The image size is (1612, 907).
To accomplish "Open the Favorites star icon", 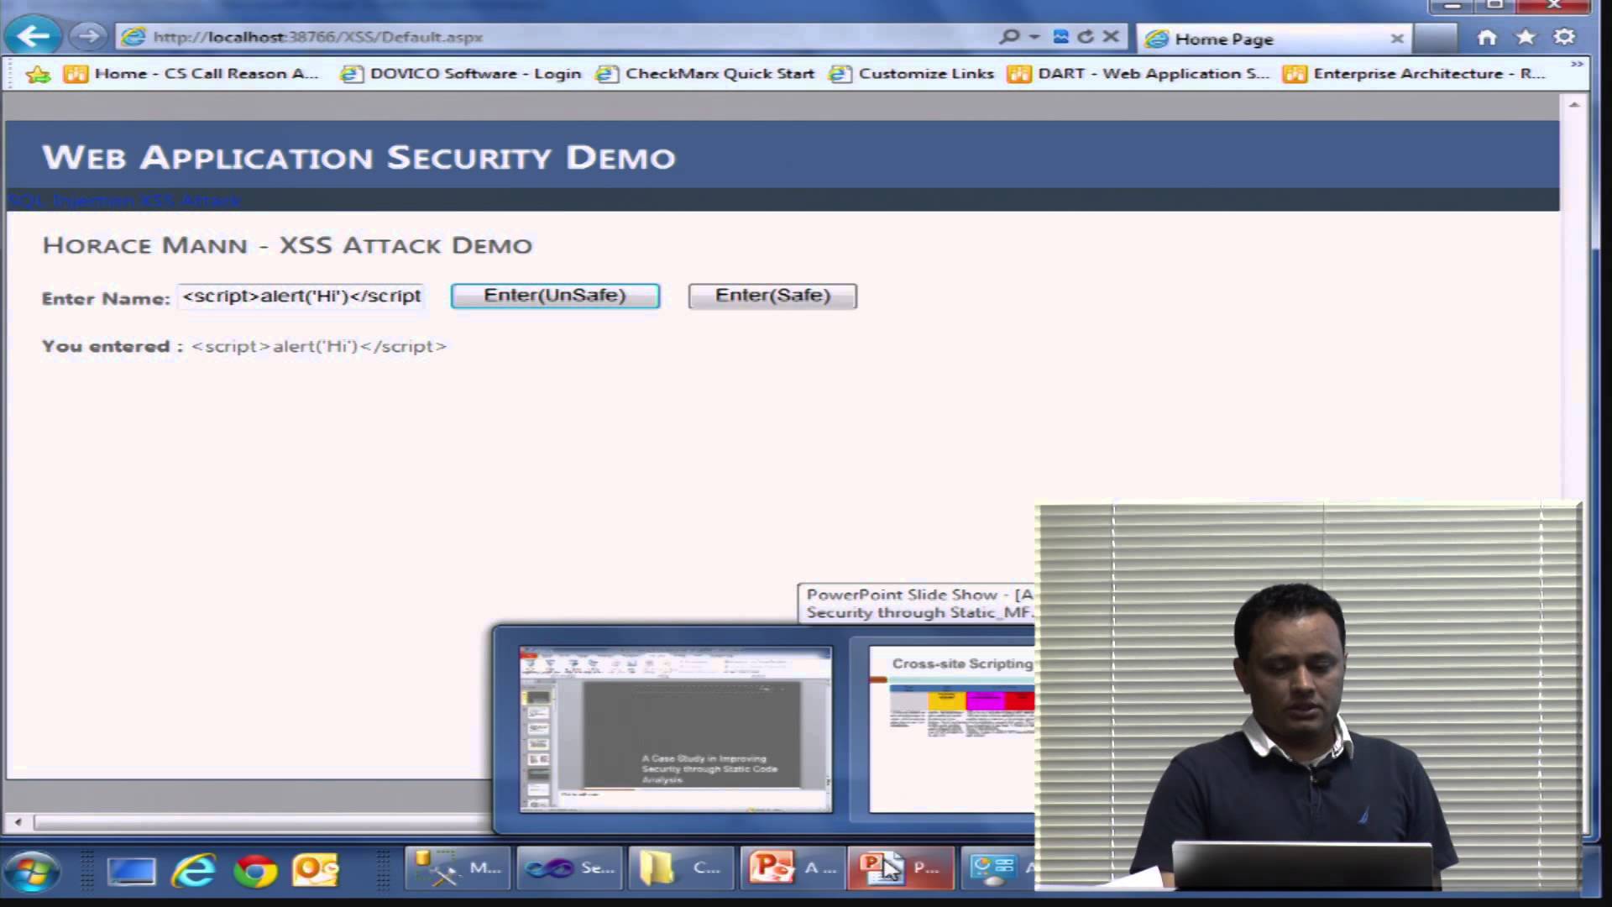I will click(x=1526, y=37).
